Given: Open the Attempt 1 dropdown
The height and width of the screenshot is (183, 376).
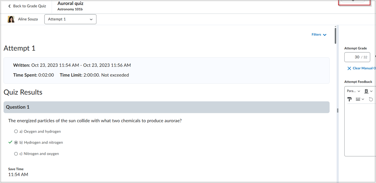Looking at the screenshot, I should 70,19.
